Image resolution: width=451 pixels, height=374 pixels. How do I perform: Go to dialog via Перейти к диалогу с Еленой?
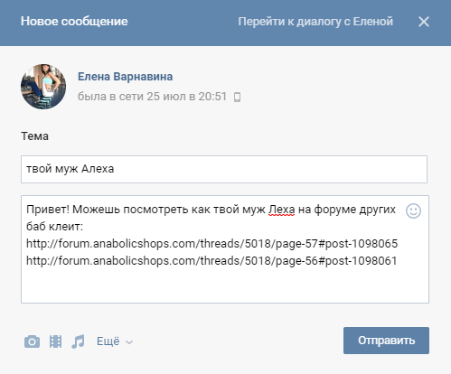click(315, 22)
